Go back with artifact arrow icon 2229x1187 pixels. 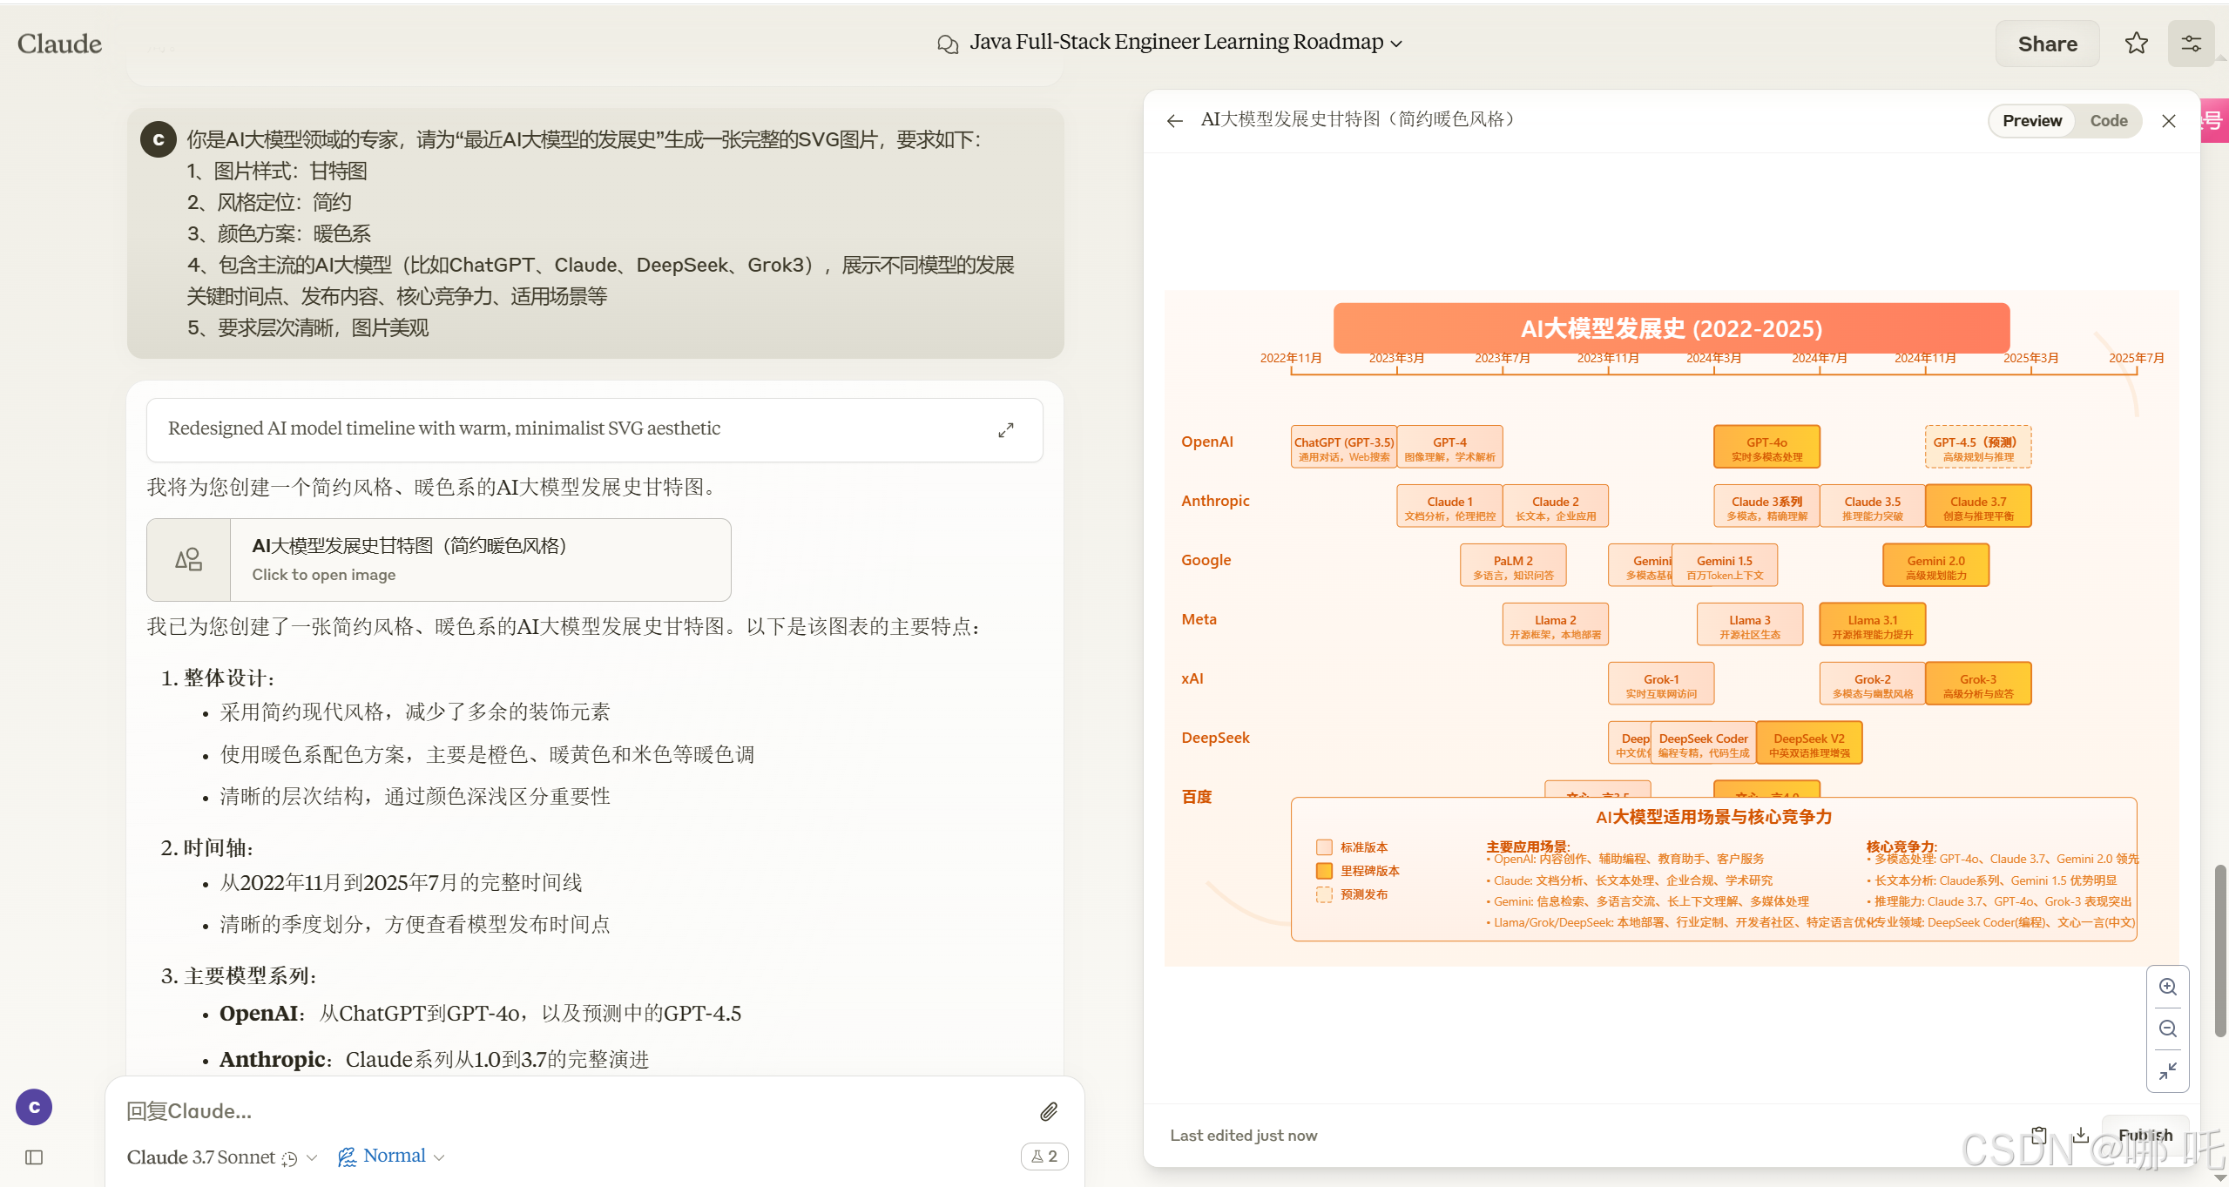click(1175, 121)
